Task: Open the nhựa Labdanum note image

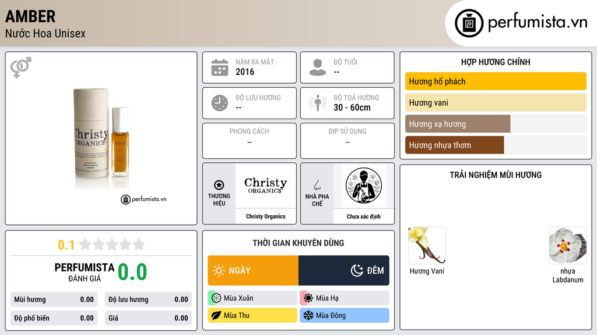Action: (x=568, y=245)
